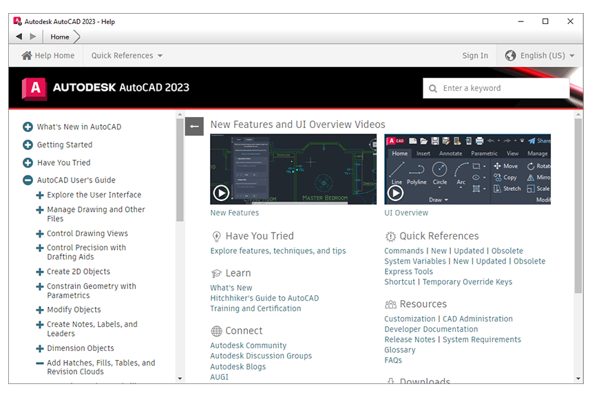The width and height of the screenshot is (590, 393).
Task: Expand Constrain Geometry with Parametrics
Action: pos(40,286)
